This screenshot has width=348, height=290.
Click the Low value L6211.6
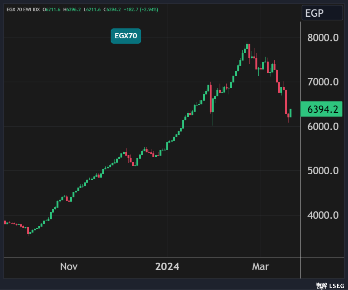coord(92,9)
